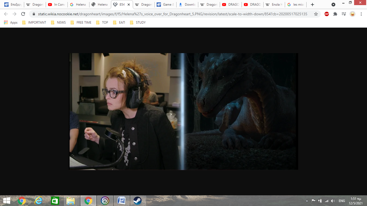Screen dimensions: 367x206
Task: Open Steam from the taskbar
Action: pyautogui.click(x=138, y=201)
